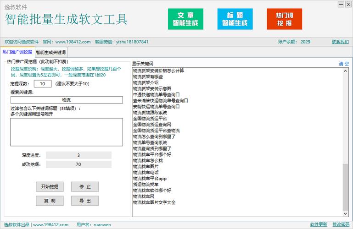Image resolution: width=353 pixels, height=229 pixels.
Task: Select keyword 物流货架安装示意图
Action: pyautogui.click(x=152, y=89)
